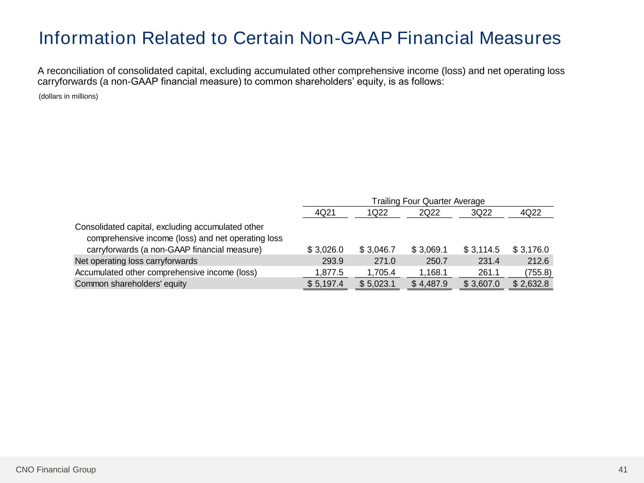Image resolution: width=644 pixels, height=483 pixels.
Task: Click the $ 5,197.4 shareholders' equity total
Action: [x=326, y=283]
